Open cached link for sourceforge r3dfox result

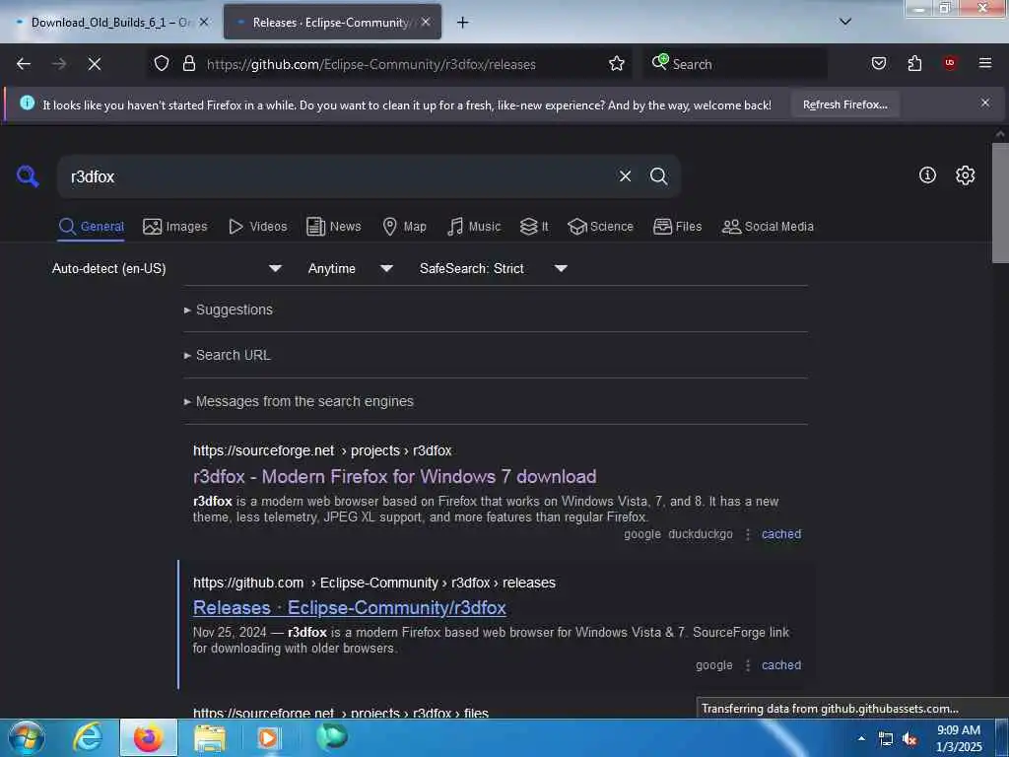[781, 534]
